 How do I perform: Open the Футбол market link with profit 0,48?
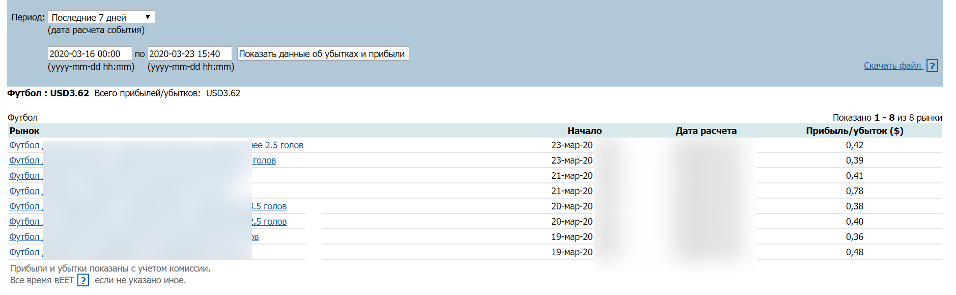coord(24,252)
